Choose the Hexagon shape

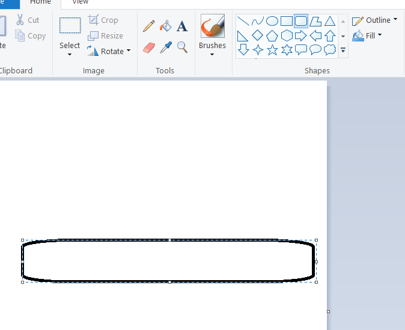pos(287,35)
